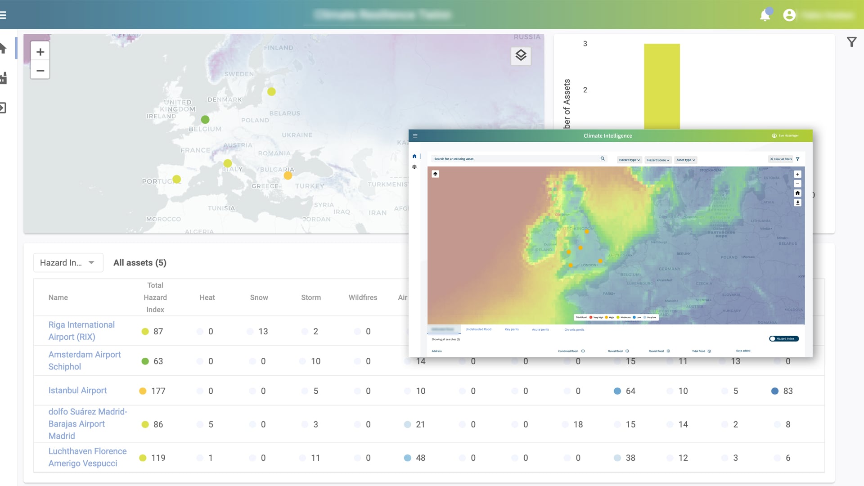Open the Hazard score filter dropdown
This screenshot has width=864, height=486.
[658, 160]
